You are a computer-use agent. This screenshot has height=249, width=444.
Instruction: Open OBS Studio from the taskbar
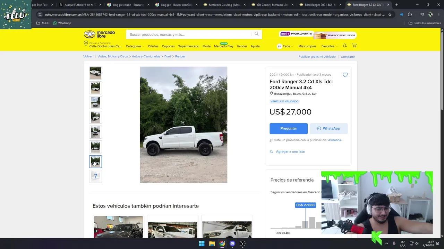[243, 243]
